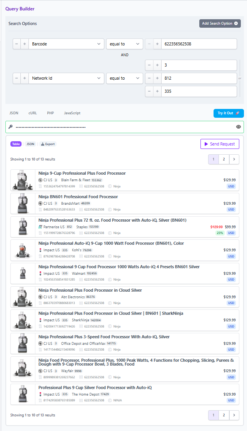Click the CJ US icon on Abt Electronics row
This screenshot has width=247, height=431.
click(40, 297)
